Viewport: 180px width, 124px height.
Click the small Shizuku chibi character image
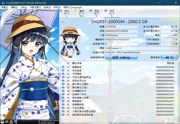coord(69,42)
